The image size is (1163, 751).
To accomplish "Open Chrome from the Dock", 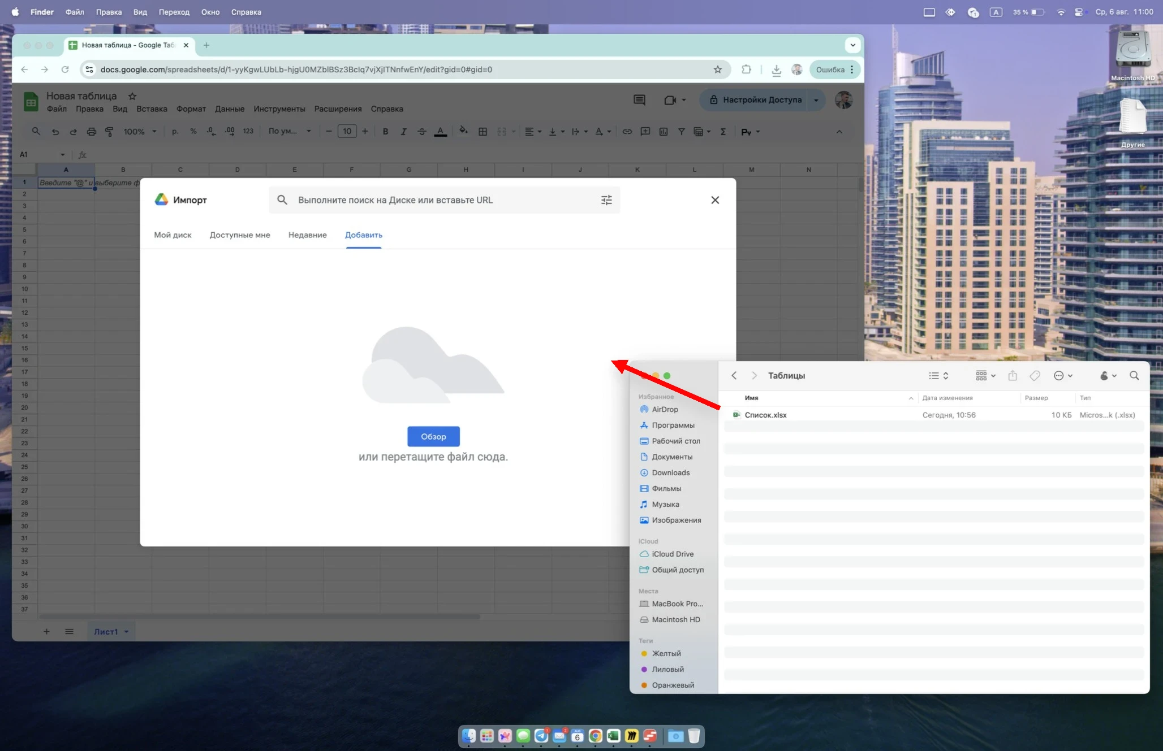I will point(595,736).
